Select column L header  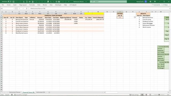(88, 12)
